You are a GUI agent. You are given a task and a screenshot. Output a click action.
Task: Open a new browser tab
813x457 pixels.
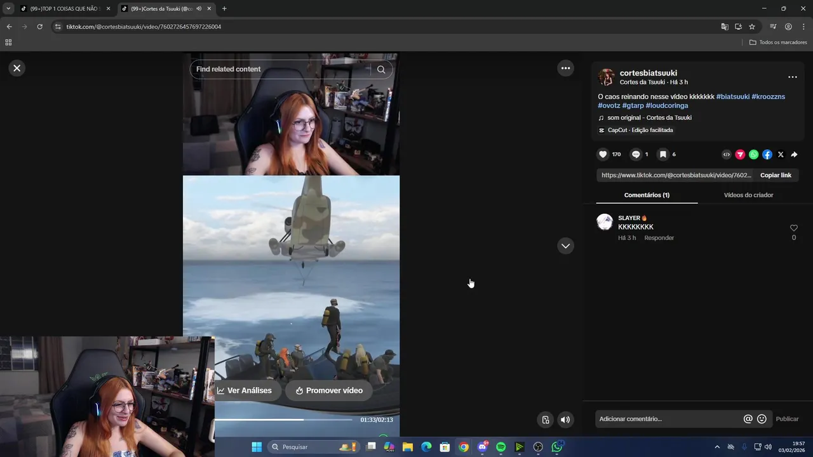point(224,9)
